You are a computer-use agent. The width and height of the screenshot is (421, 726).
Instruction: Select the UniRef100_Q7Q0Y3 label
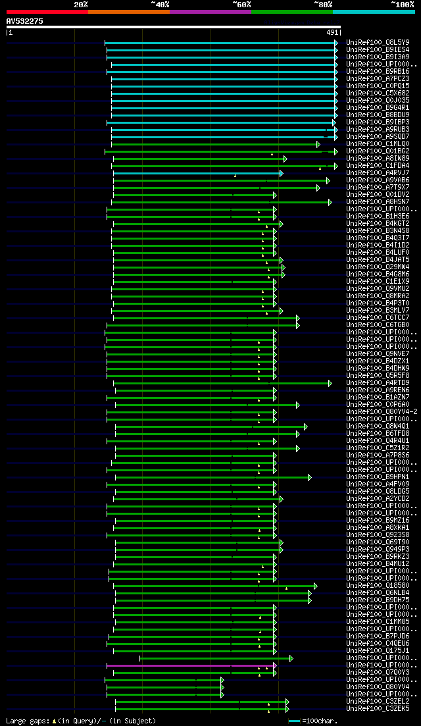[x=378, y=672]
